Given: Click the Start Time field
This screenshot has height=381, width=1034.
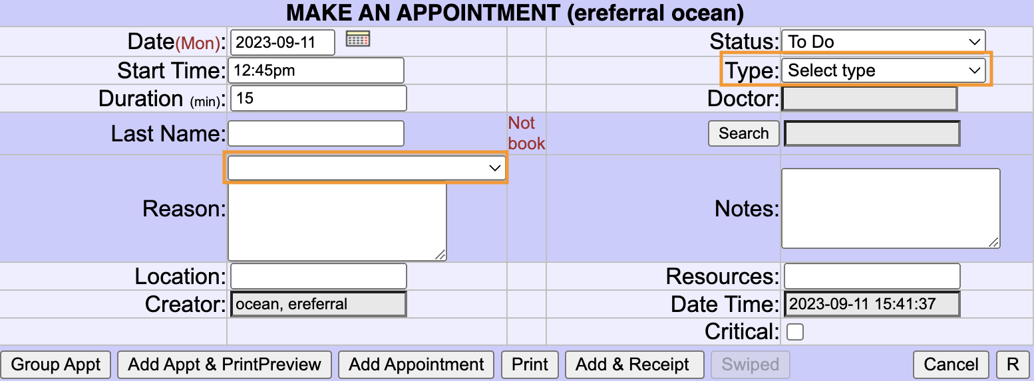Looking at the screenshot, I should (316, 70).
